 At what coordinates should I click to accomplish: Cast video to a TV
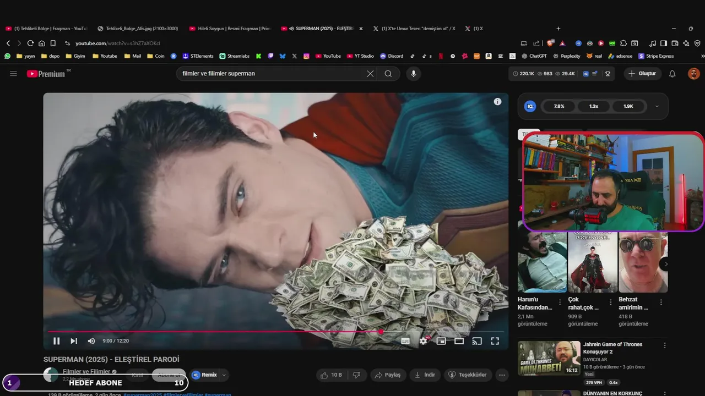coord(477,341)
